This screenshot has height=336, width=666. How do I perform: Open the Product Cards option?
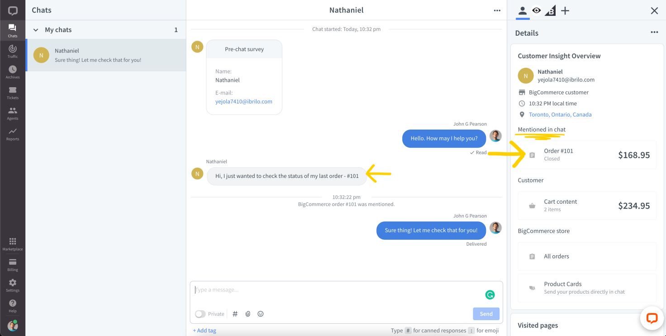[587, 288]
